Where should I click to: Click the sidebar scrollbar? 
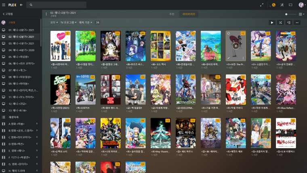click(41, 33)
